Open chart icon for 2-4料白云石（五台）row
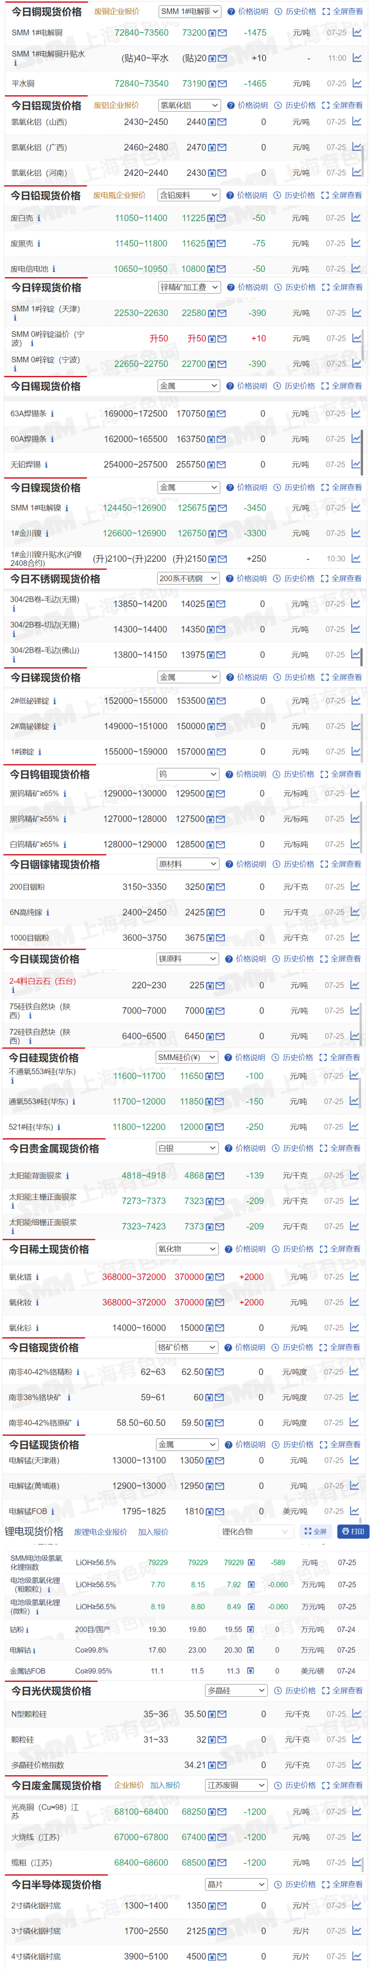Viewport: 371px width, 1969px height. click(x=355, y=985)
